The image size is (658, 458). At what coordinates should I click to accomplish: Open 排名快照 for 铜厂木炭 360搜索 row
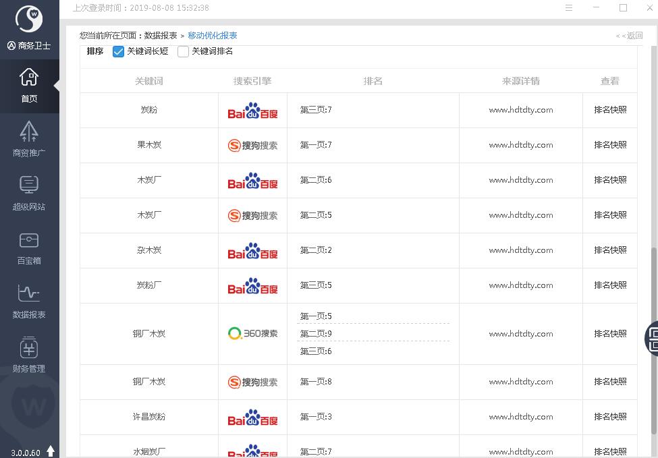point(610,334)
